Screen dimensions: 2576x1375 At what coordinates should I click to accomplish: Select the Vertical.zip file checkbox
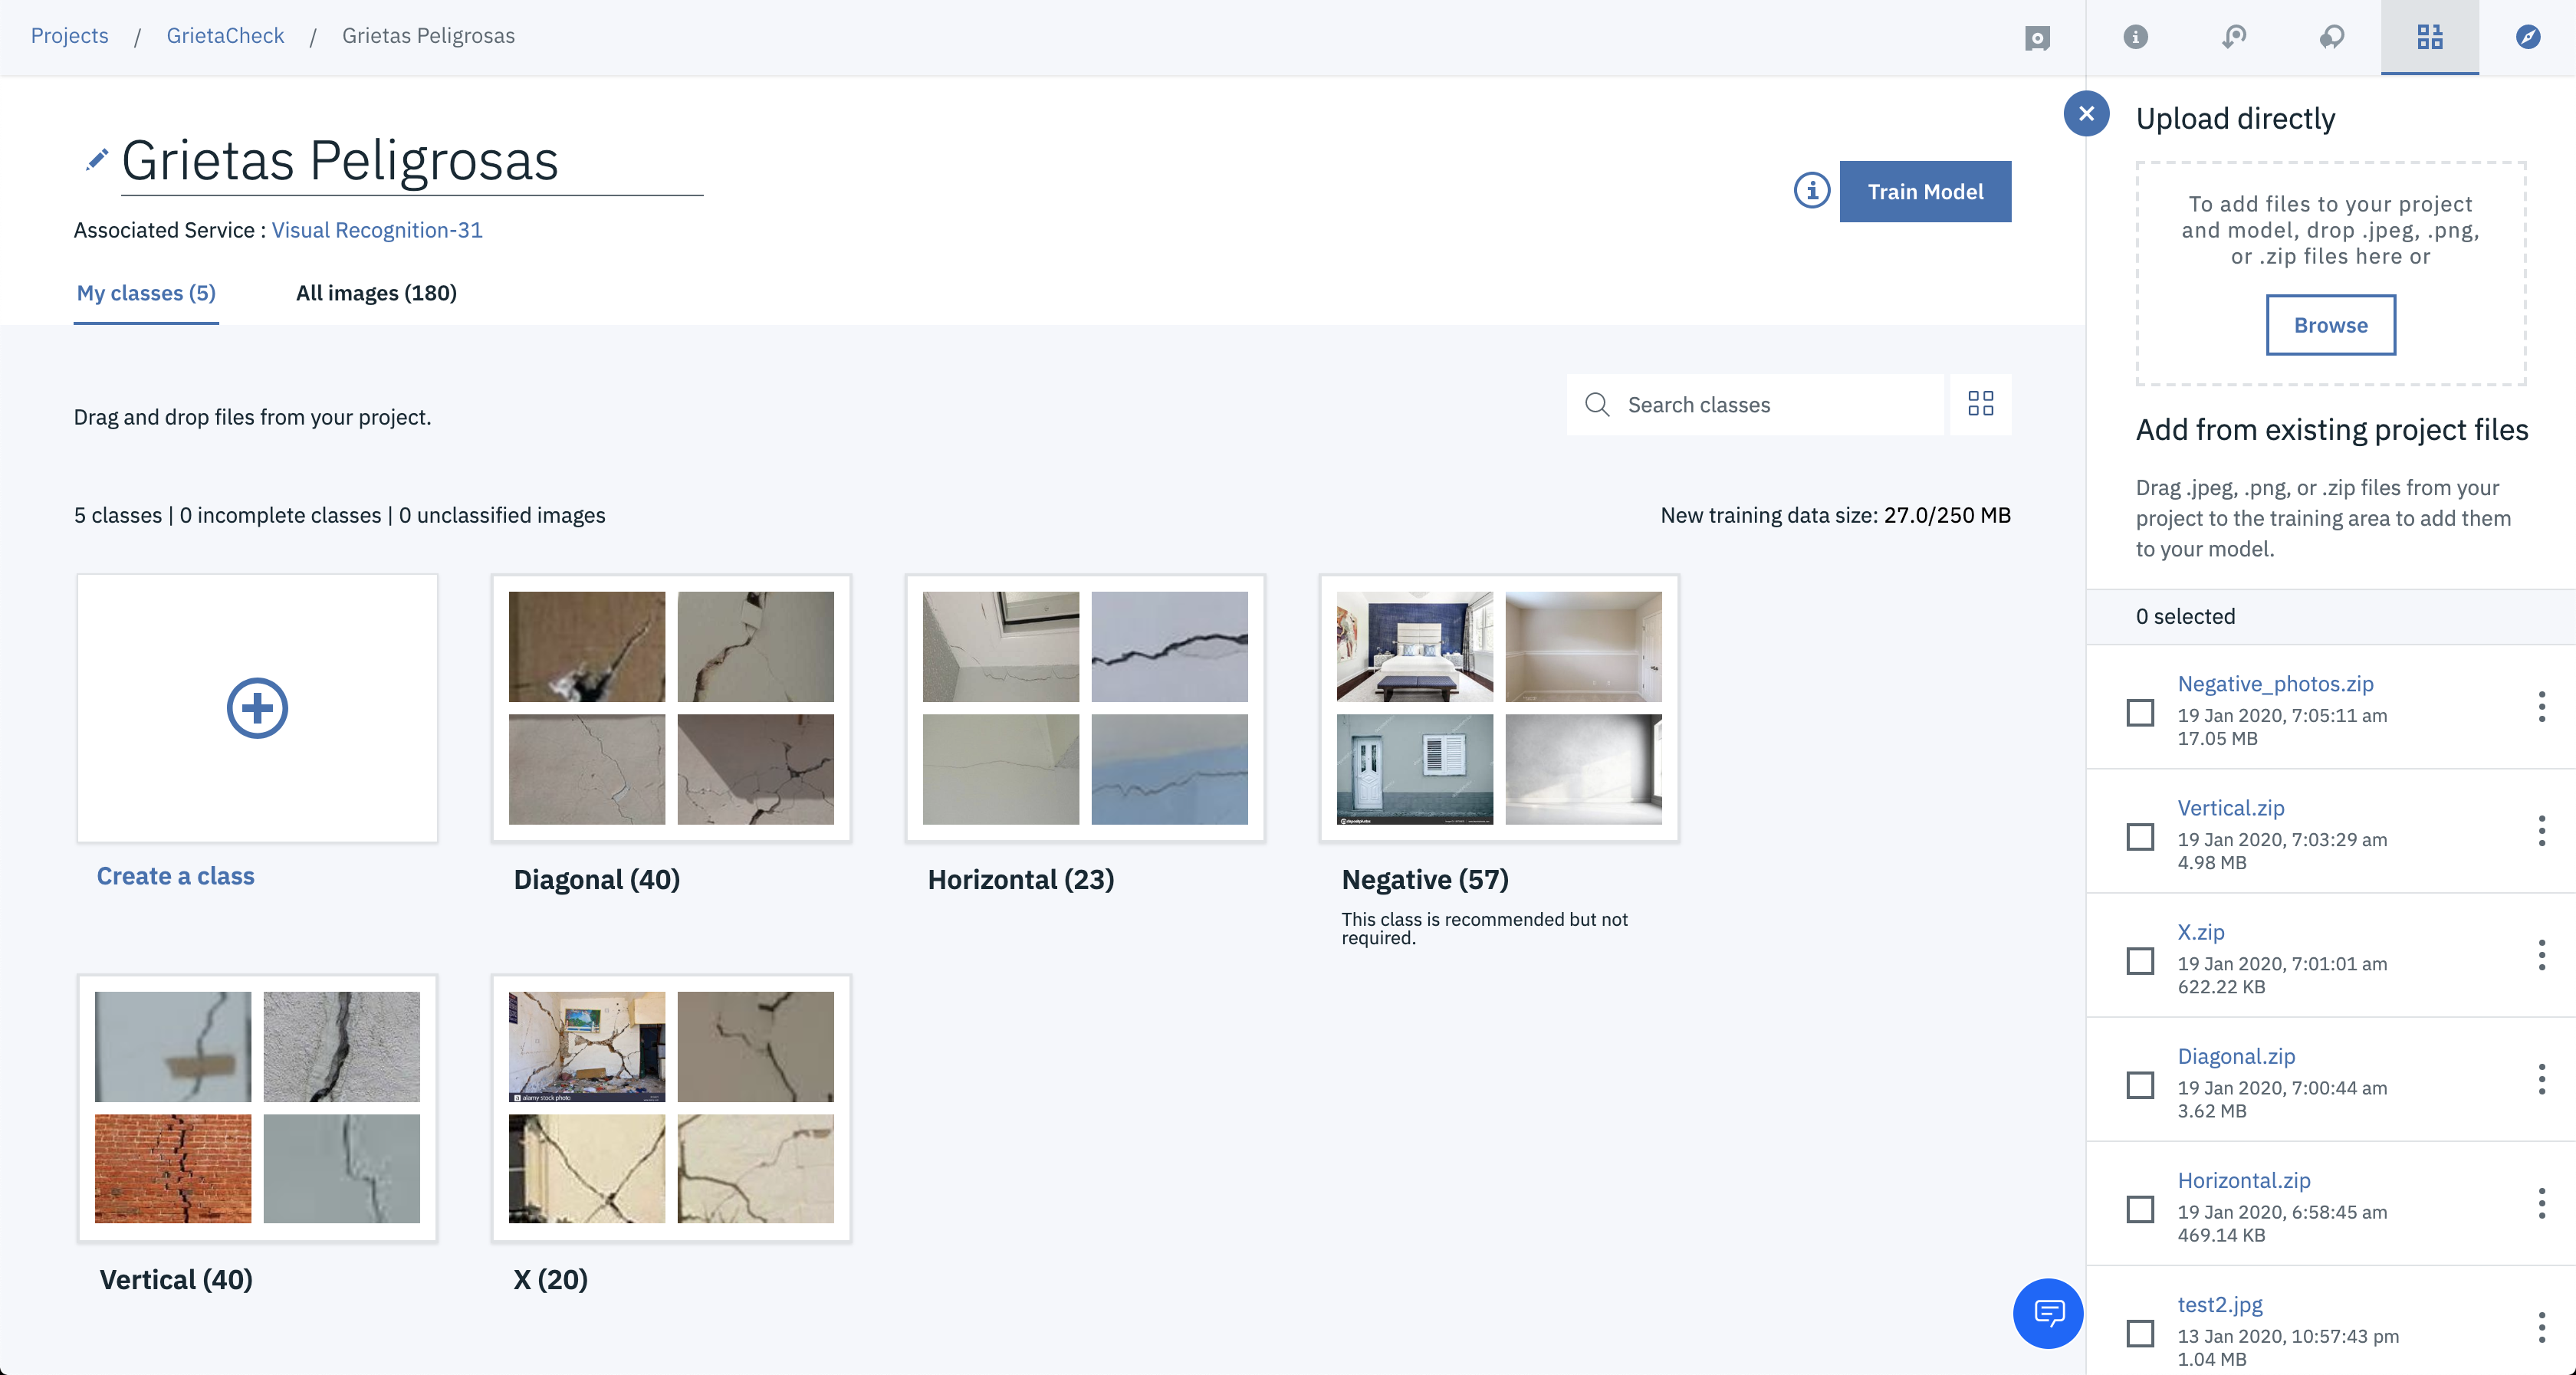click(2140, 836)
